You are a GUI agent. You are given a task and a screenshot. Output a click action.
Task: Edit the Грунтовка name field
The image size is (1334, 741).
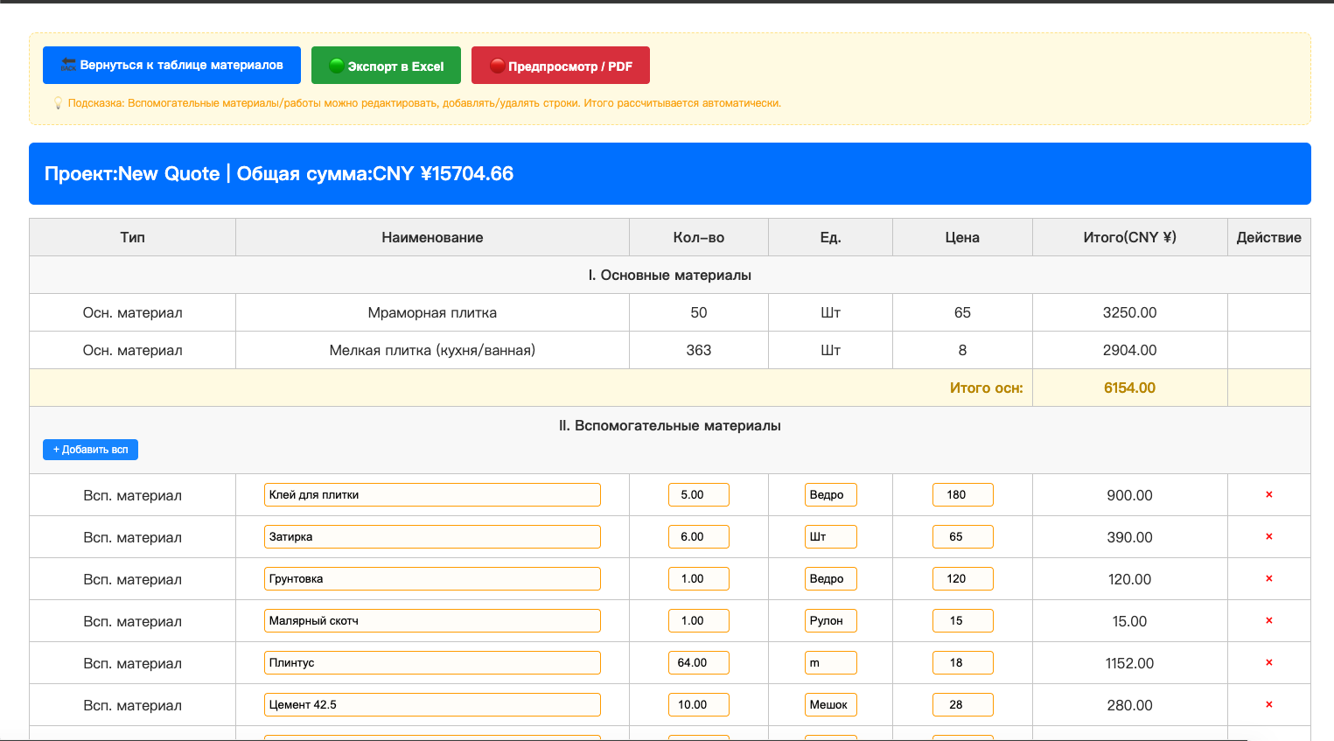click(x=432, y=579)
